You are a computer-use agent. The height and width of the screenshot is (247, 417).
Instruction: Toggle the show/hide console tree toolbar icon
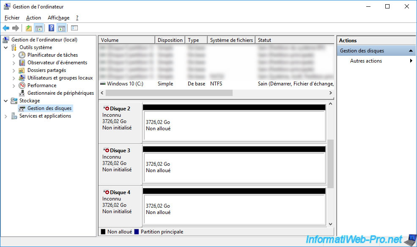[x=39, y=28]
